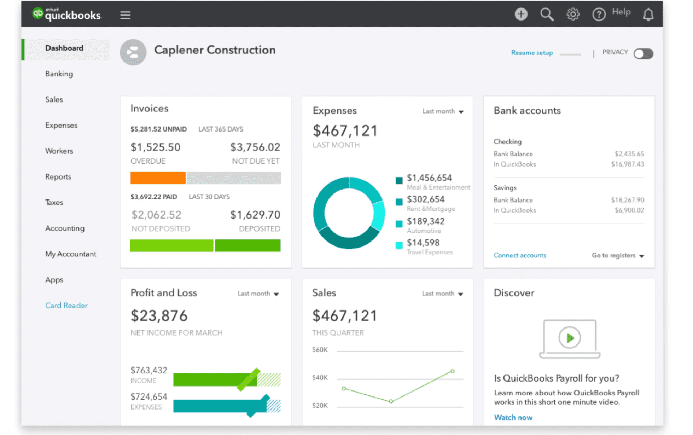Click the Meal & Entertainment legend swatch
Screen dimensions: 693x435
point(399,180)
